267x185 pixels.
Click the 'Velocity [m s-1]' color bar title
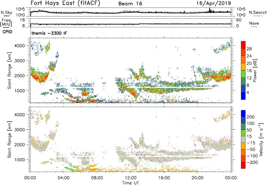point(261,139)
